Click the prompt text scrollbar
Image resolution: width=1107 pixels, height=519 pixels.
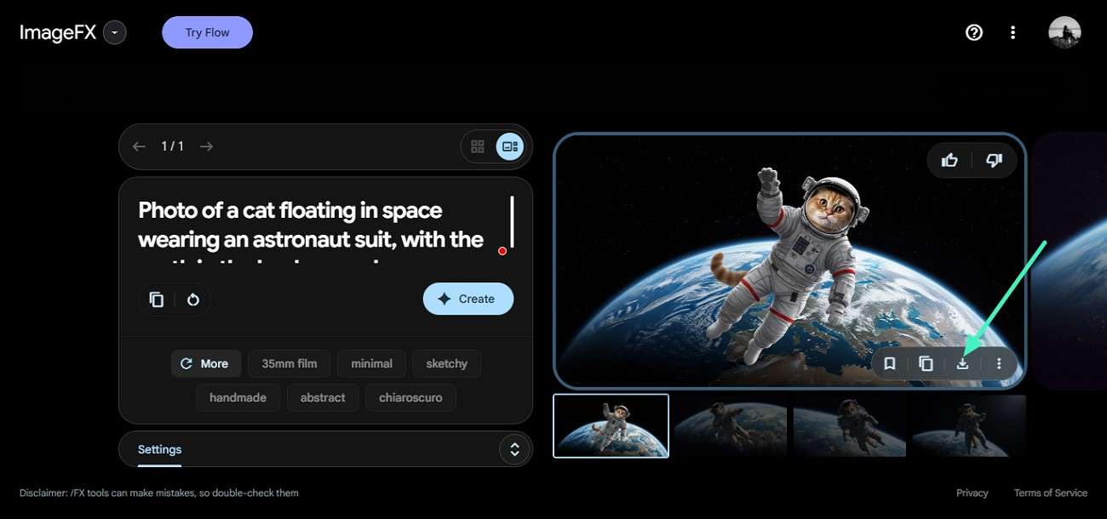pos(512,221)
